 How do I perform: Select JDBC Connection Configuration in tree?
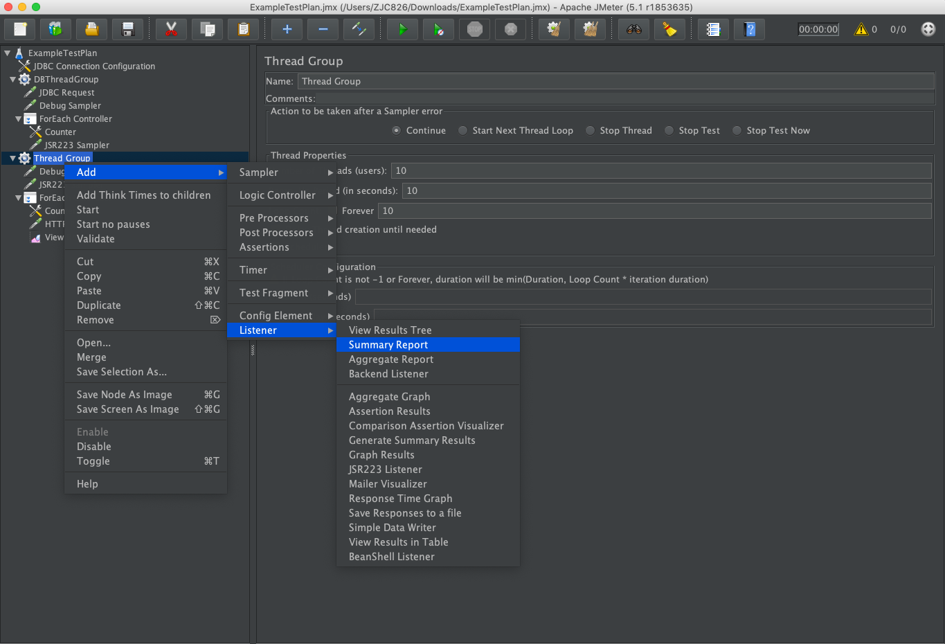[x=94, y=66]
